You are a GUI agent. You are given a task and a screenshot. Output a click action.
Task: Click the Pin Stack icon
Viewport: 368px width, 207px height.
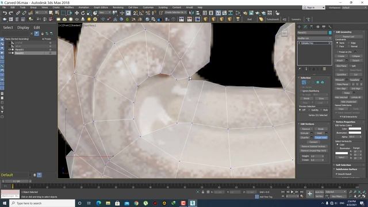300,69
